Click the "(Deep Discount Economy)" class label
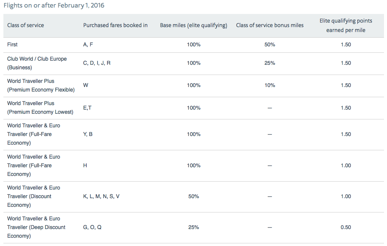Image resolution: width=387 pixels, height=246 pixels. (x=36, y=227)
